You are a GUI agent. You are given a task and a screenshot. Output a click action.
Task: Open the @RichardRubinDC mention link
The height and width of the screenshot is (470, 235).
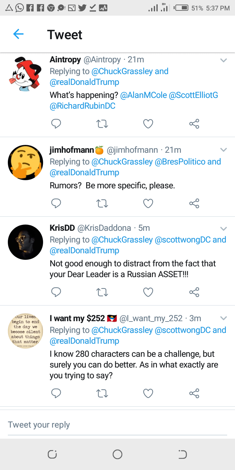(83, 106)
